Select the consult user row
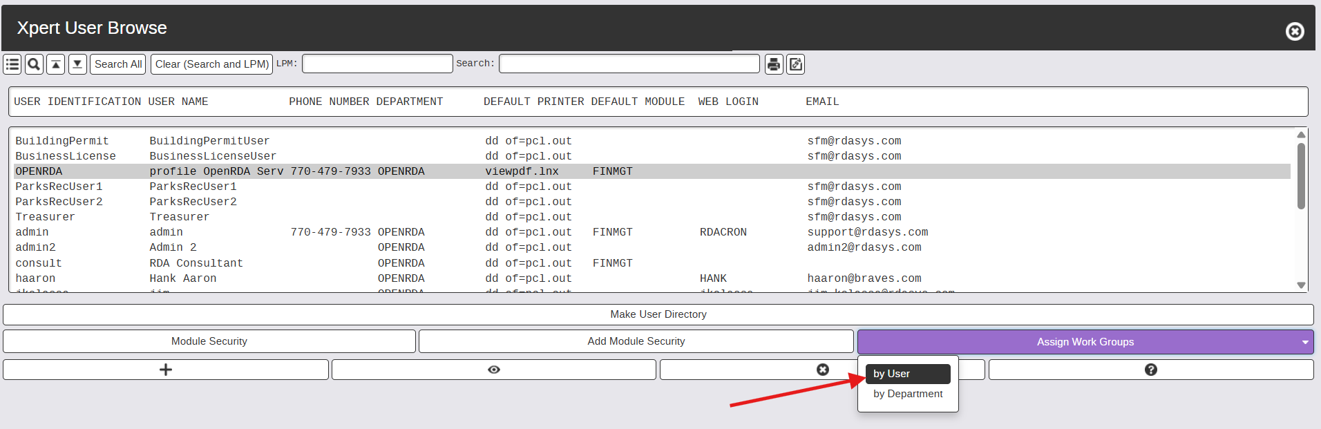 click(x=652, y=263)
